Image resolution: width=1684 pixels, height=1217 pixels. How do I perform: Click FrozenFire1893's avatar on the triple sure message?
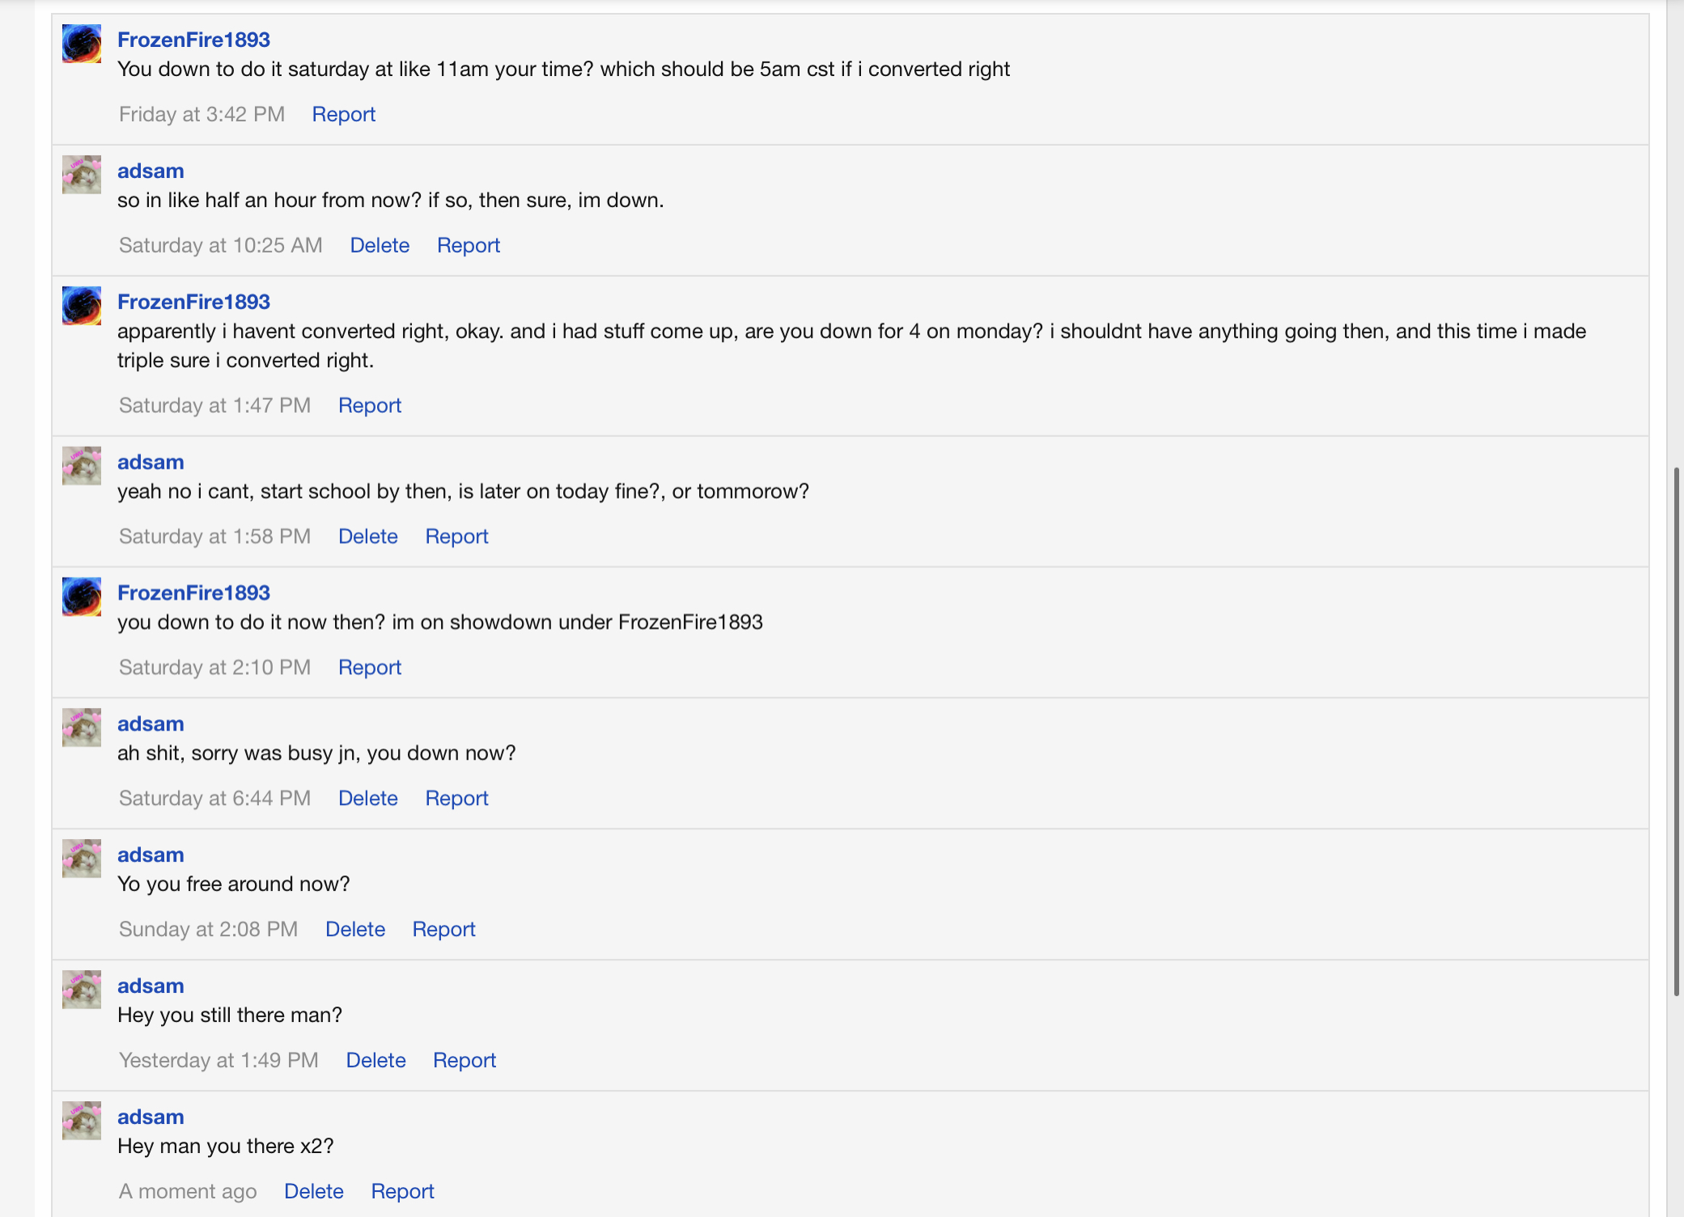tap(82, 306)
